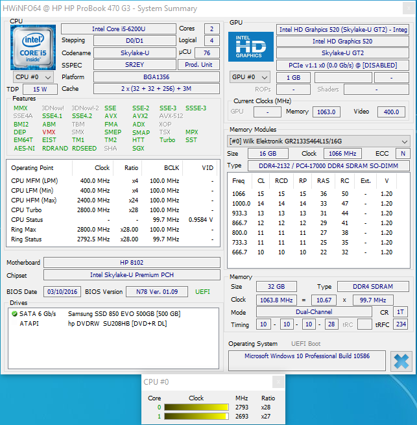
Task: Close the HWiNFO64 System Summary window
Action: (409, 8)
